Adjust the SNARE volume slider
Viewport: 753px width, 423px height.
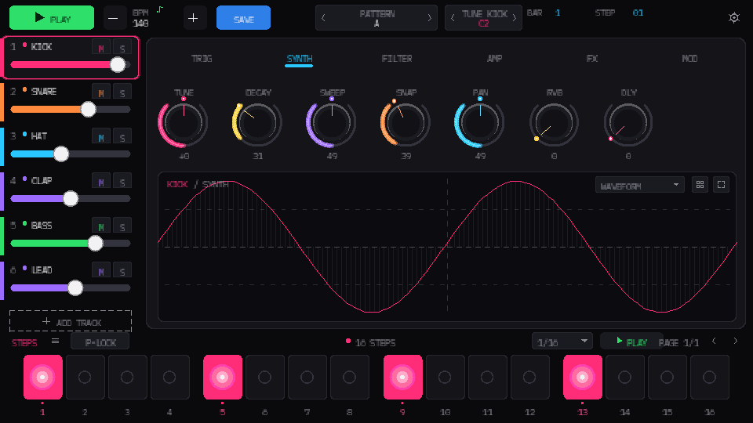70,110
